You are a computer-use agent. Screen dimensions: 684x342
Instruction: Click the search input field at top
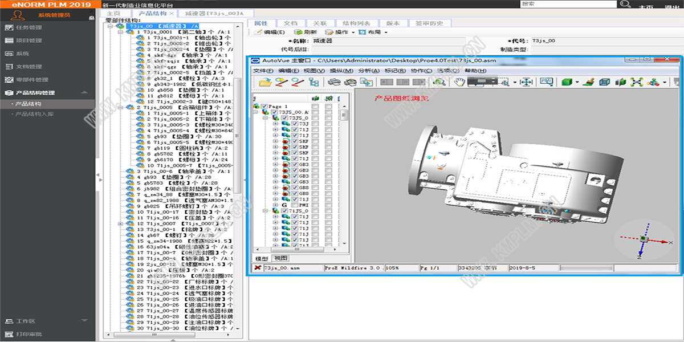pyautogui.click(x=568, y=4)
